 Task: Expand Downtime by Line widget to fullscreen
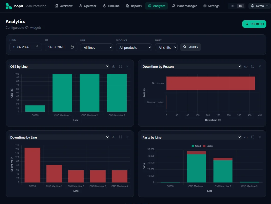click(121, 137)
